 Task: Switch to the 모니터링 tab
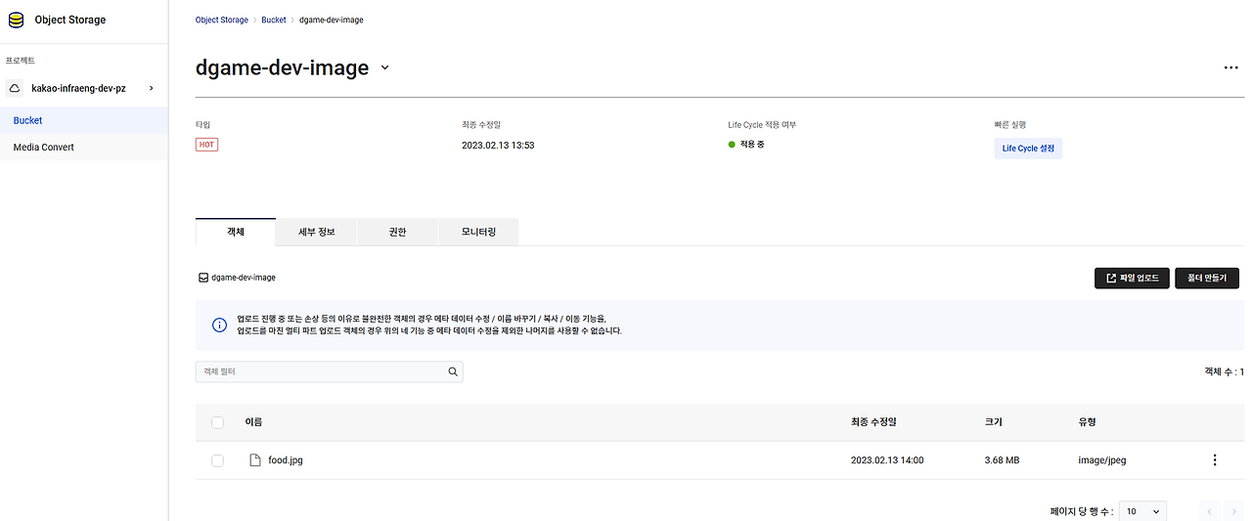pyautogui.click(x=478, y=232)
